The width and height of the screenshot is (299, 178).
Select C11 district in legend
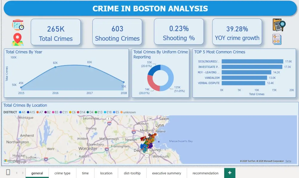(63, 112)
